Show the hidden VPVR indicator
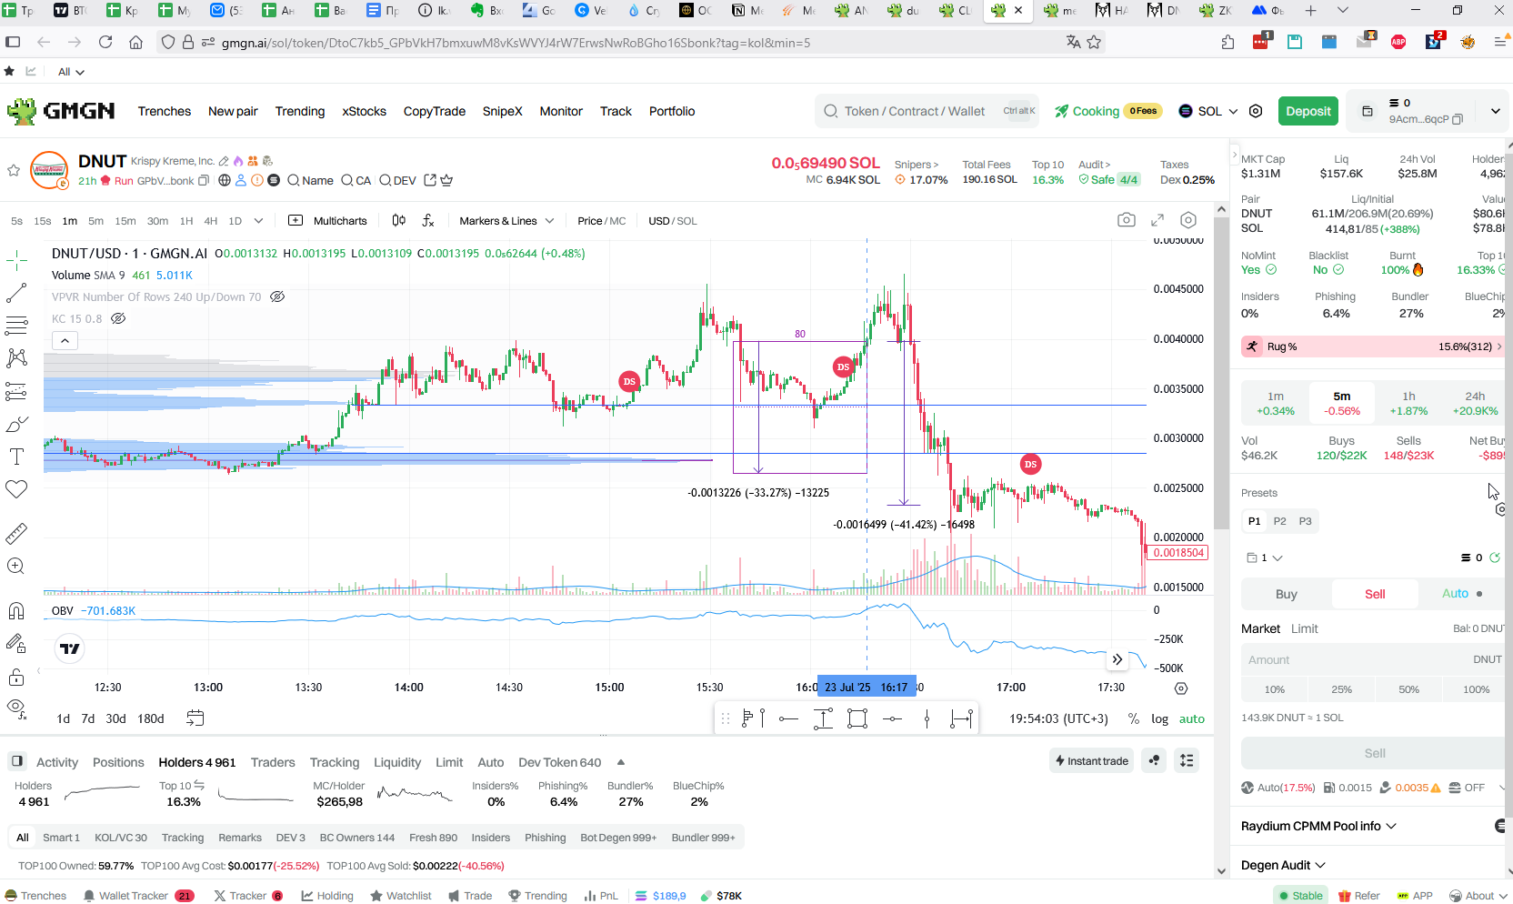 tap(278, 296)
